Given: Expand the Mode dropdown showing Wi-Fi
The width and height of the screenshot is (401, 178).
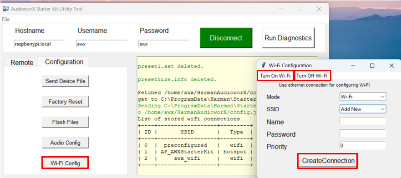Looking at the screenshot, I should tap(363, 97).
